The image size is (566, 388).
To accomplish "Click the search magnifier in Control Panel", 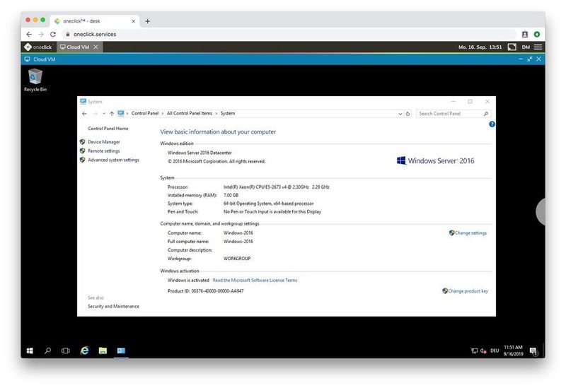I will tap(486, 114).
